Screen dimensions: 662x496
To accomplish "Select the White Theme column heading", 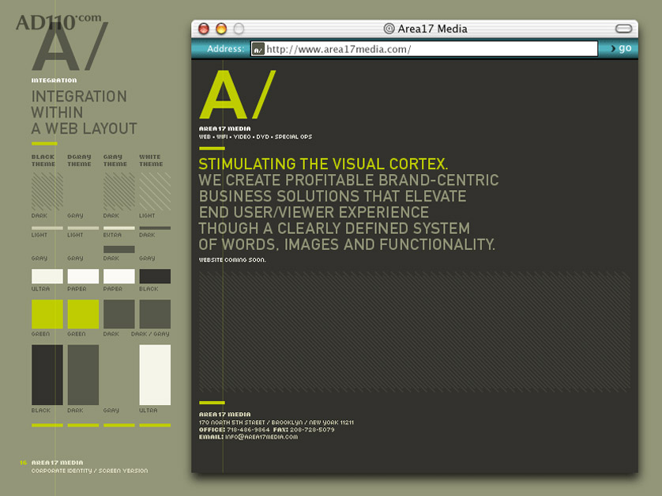I will click(151, 160).
